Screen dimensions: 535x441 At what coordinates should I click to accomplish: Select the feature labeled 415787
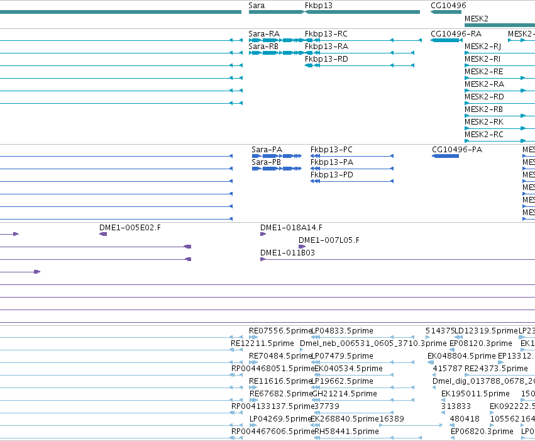[434, 375]
